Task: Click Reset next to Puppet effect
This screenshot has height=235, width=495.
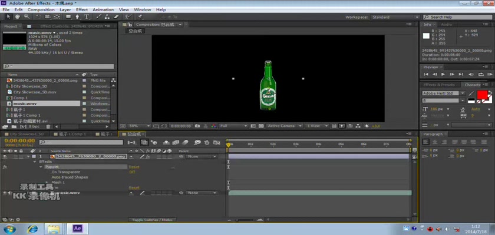Action: click(134, 167)
